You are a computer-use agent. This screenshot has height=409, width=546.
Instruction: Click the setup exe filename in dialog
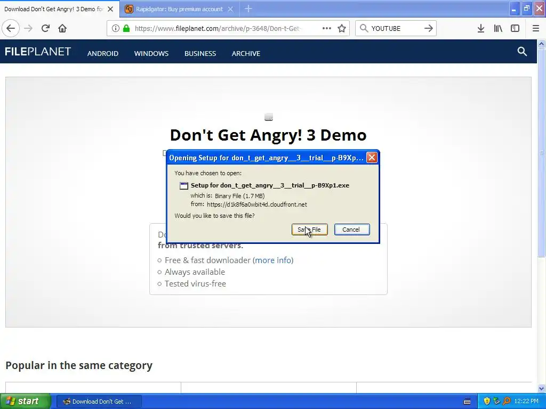(x=270, y=185)
